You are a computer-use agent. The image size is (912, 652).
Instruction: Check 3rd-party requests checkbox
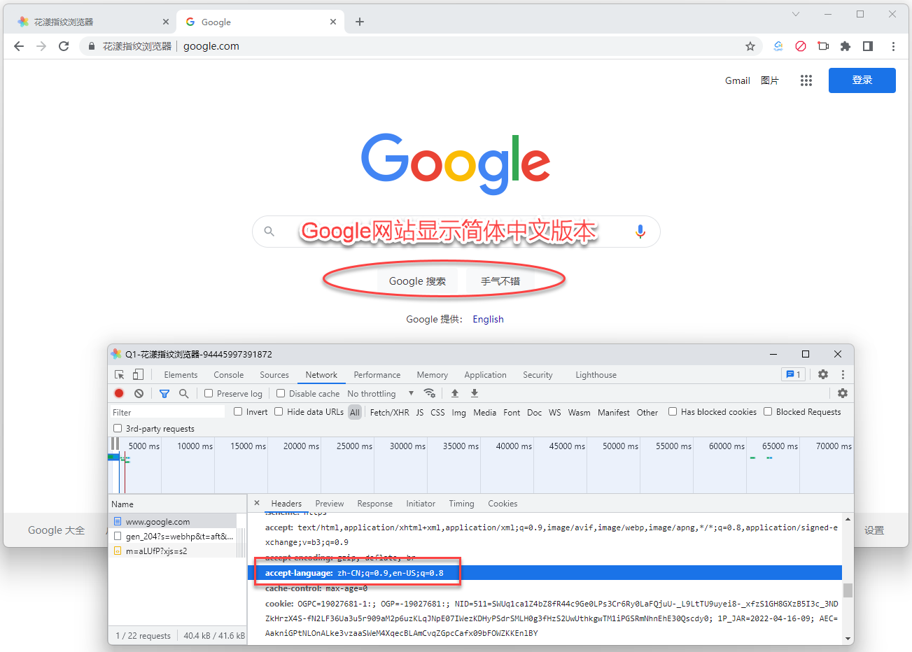tap(118, 428)
